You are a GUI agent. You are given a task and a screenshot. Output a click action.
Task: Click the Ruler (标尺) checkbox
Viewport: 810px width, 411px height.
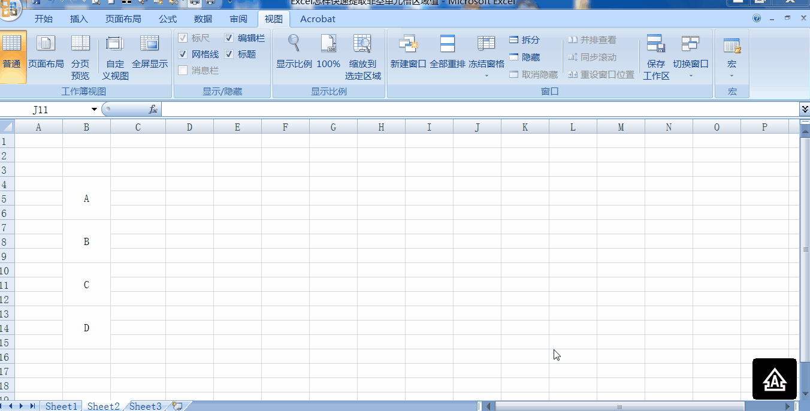183,38
